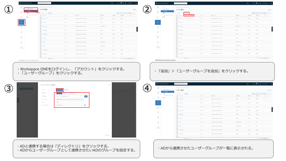Click list search field in step 2 screenshot
The image size is (286, 161).
[266, 13]
